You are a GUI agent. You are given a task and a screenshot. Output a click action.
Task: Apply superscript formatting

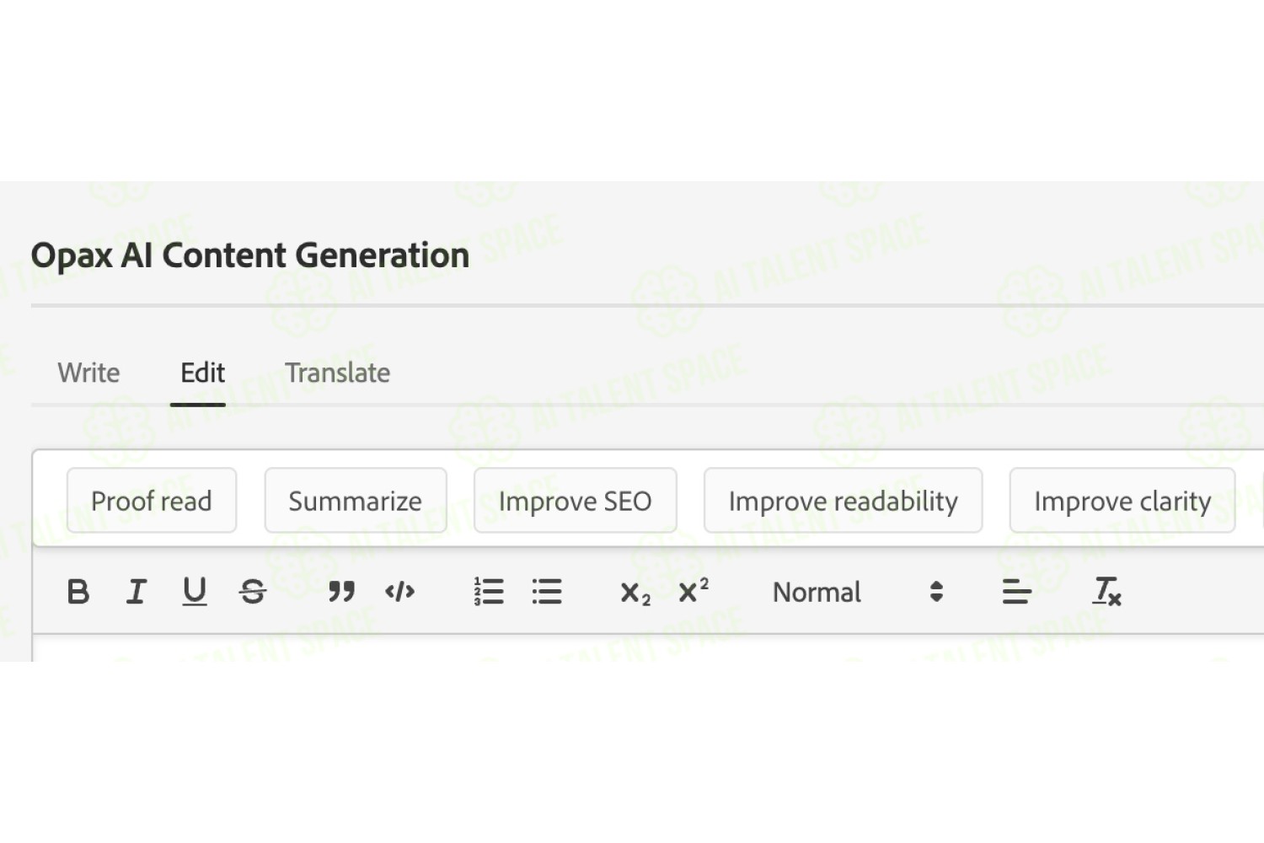coord(694,590)
